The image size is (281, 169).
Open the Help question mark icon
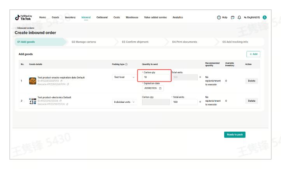click(219, 18)
